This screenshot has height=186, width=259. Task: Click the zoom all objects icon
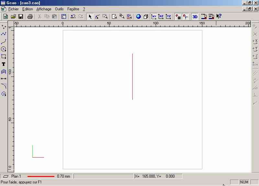click(x=129, y=16)
